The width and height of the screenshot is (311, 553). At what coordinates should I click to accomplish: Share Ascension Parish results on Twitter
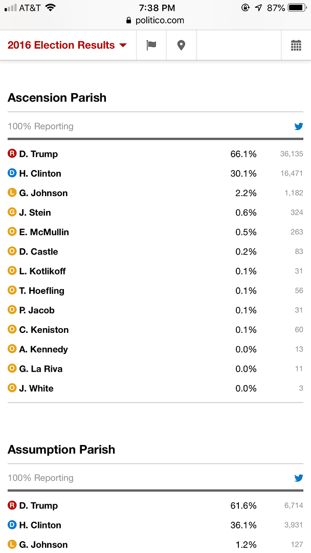(299, 126)
